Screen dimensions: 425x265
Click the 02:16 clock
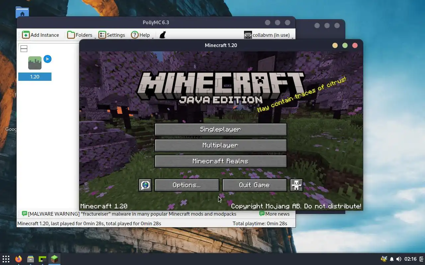click(411, 259)
